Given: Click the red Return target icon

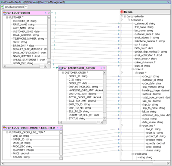Looking at the screenshot, I should tap(122, 12).
